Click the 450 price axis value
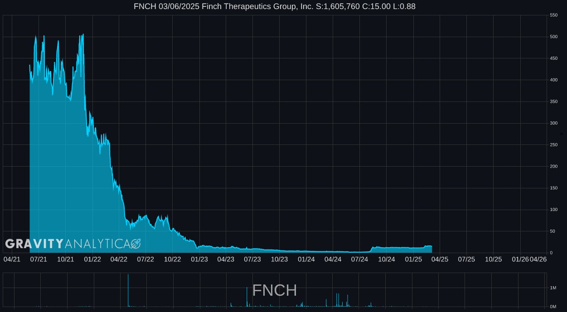The image size is (567, 312). point(553,58)
